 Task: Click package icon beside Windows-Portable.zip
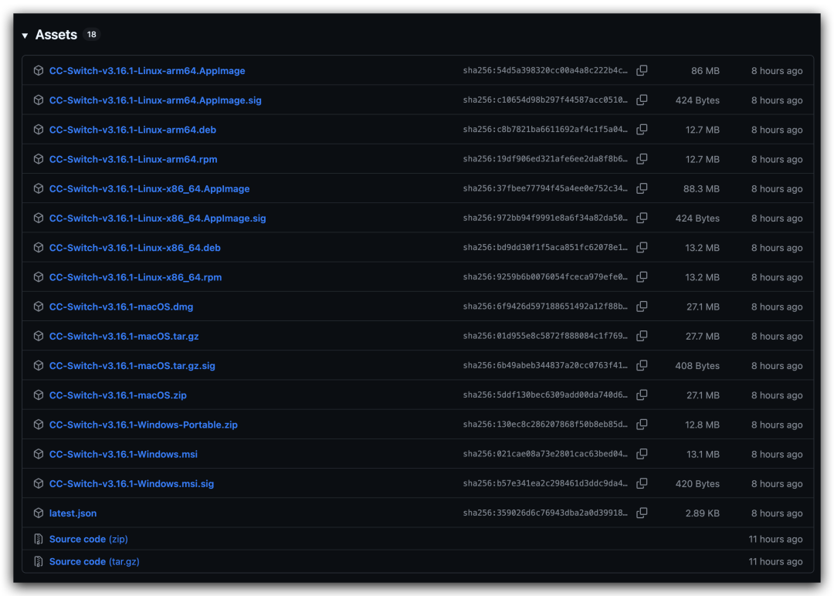pos(39,425)
